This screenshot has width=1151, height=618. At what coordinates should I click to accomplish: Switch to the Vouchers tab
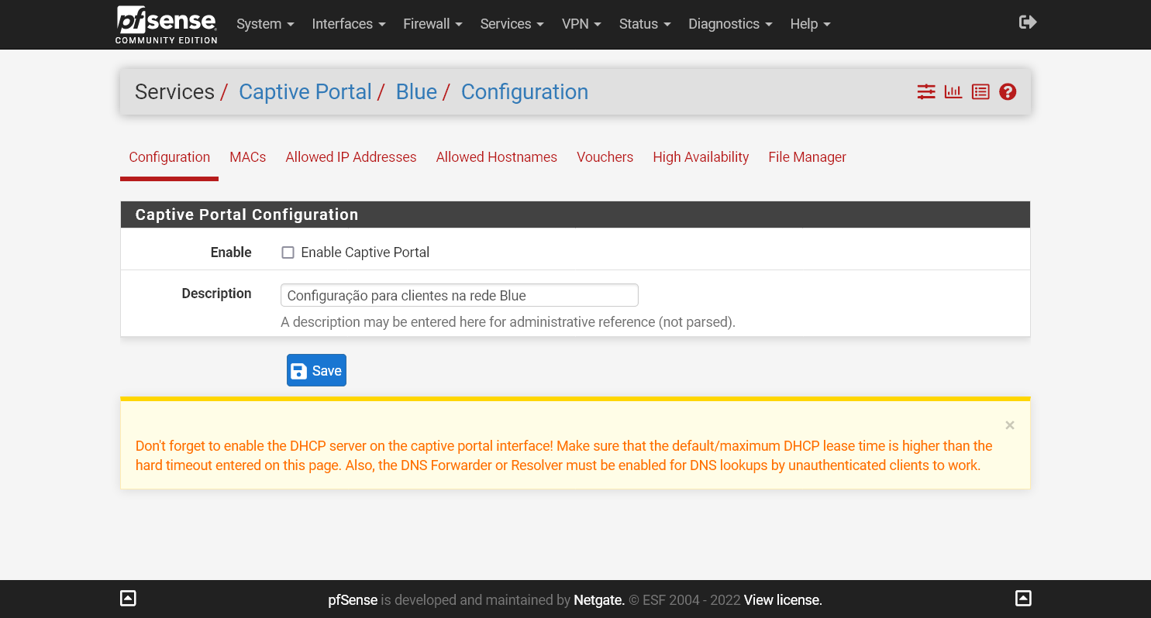coord(605,157)
